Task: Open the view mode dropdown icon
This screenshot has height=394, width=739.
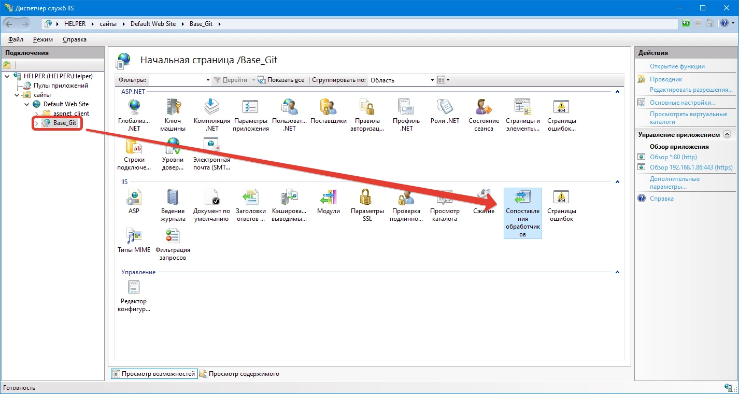Action: (x=444, y=80)
